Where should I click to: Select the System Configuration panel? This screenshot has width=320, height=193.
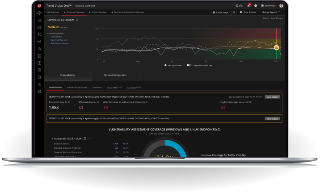(115, 75)
